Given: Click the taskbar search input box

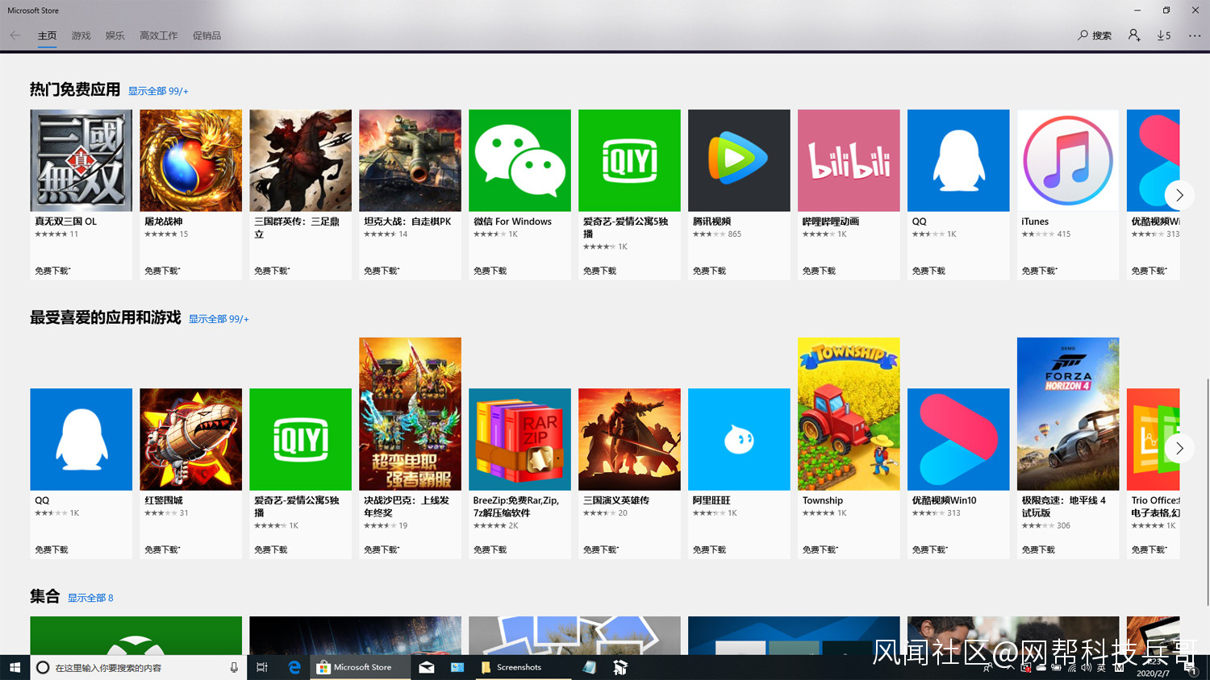Looking at the screenshot, I should tap(137, 667).
